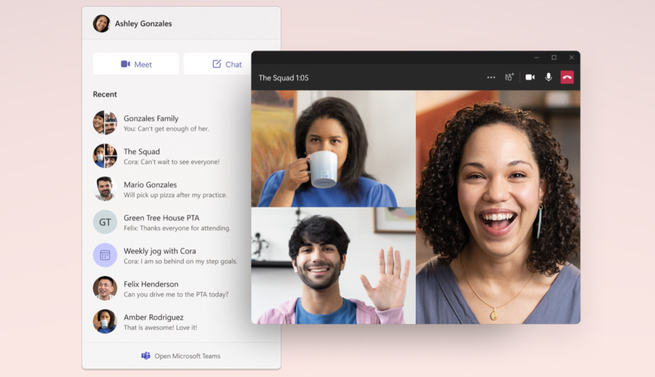Mute the microphone in the call
Image resolution: width=655 pixels, height=377 pixels.
pos(548,77)
